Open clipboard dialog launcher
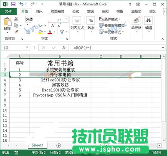This screenshot has height=156, width=167. pos(22,39)
